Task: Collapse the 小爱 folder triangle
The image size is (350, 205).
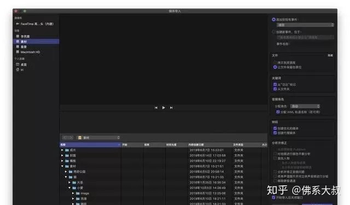Action: pyautogui.click(x=69, y=188)
